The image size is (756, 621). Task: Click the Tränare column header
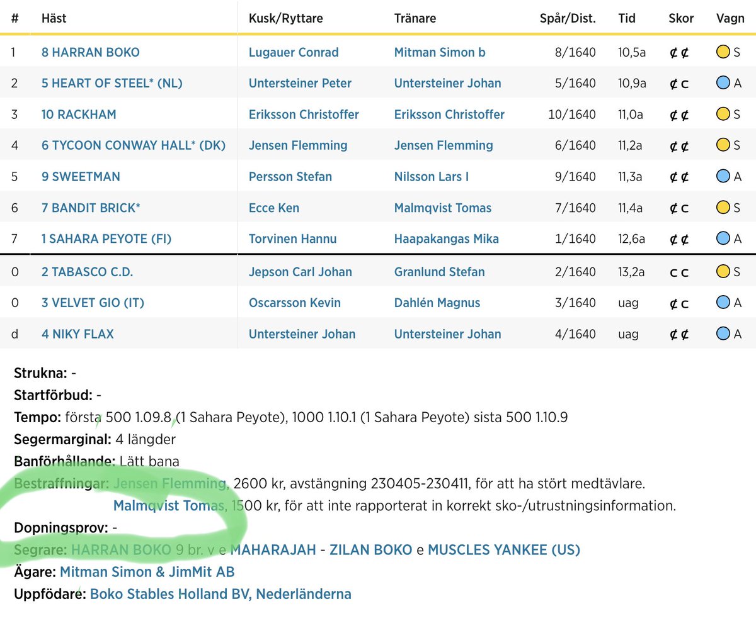pos(415,18)
